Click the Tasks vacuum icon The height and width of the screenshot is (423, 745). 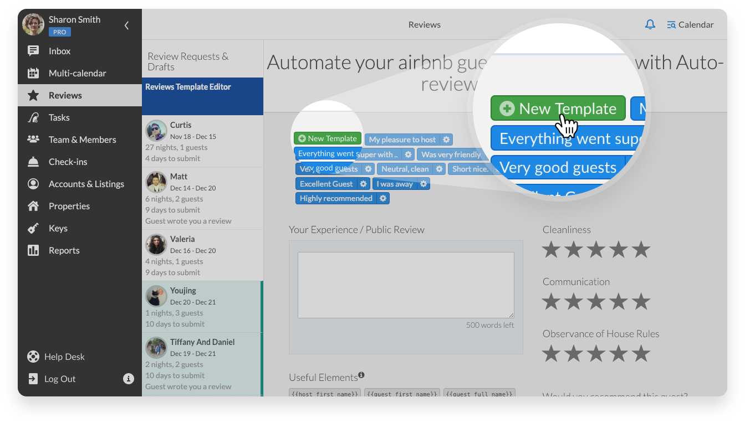pos(33,117)
